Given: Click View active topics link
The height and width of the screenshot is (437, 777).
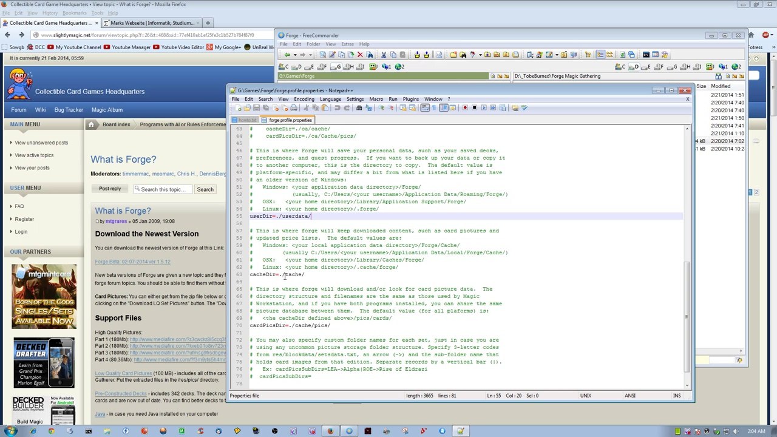Looking at the screenshot, I should point(34,155).
